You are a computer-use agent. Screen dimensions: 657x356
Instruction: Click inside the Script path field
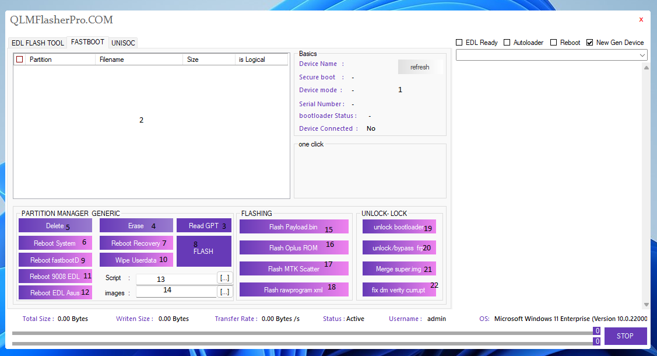(x=176, y=279)
